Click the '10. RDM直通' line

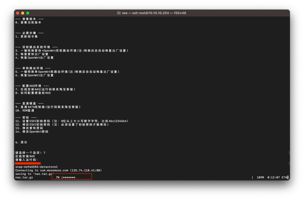click(x=25, y=110)
